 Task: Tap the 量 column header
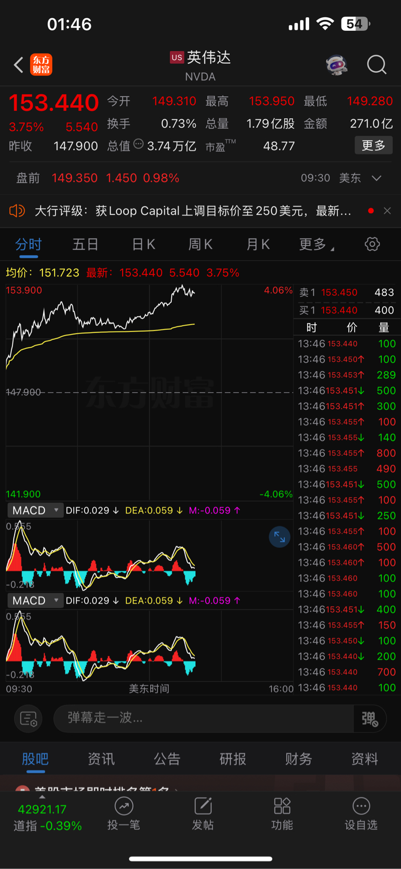(x=384, y=328)
